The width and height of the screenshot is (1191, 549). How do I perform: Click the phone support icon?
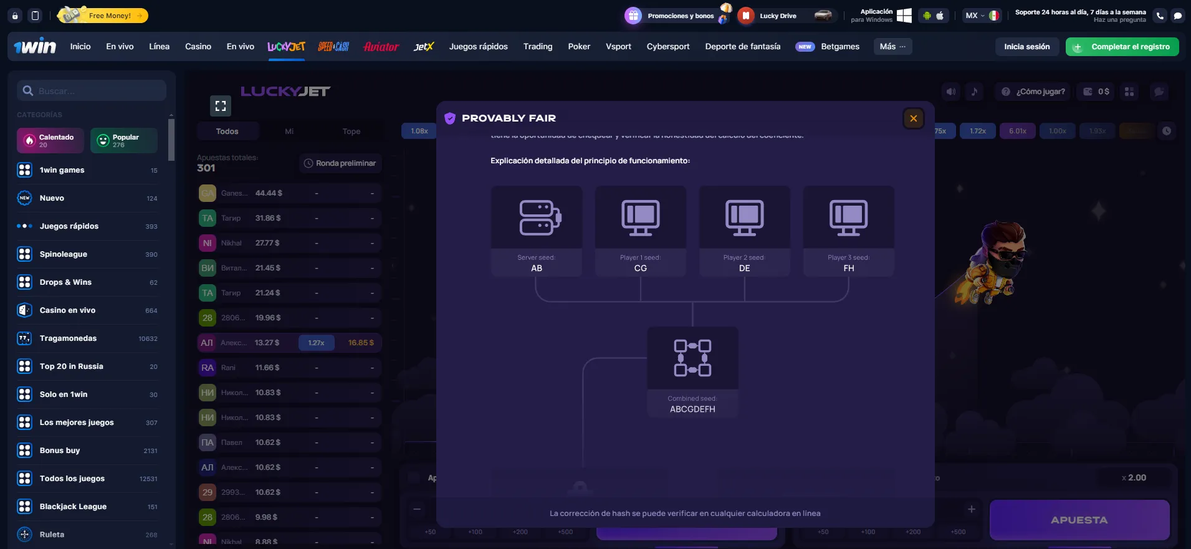coord(1160,16)
